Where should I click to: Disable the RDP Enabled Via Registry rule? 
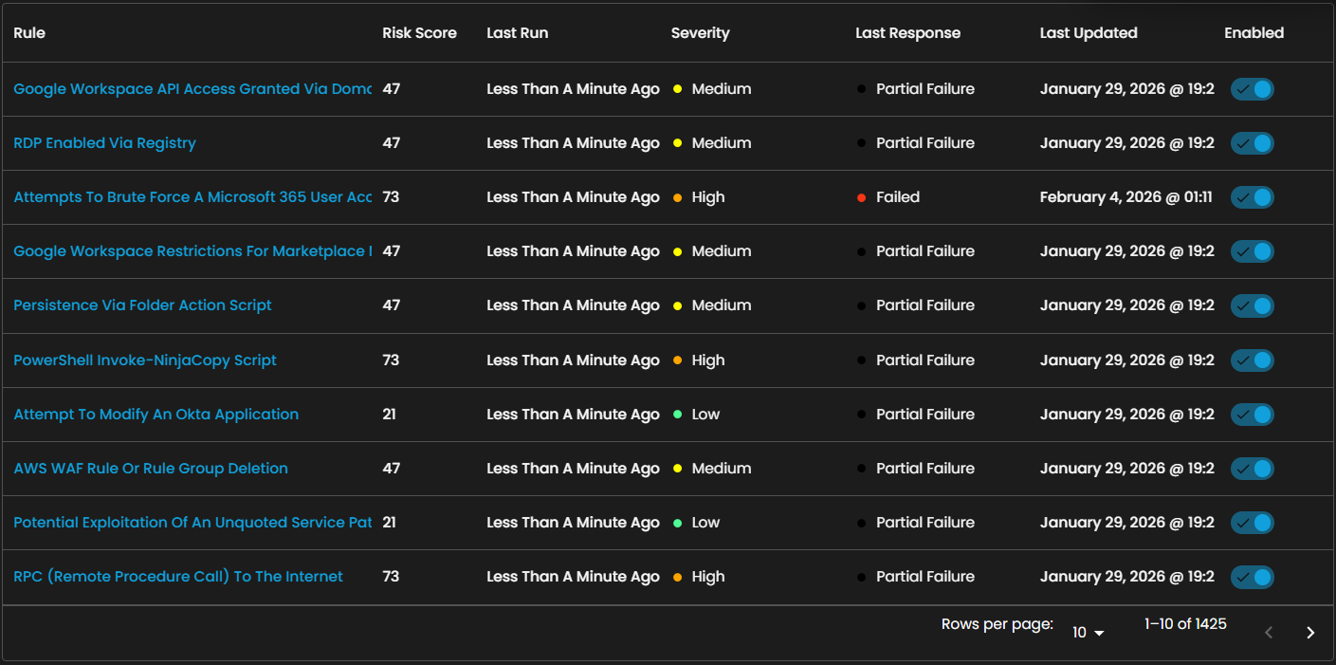[x=1252, y=143]
